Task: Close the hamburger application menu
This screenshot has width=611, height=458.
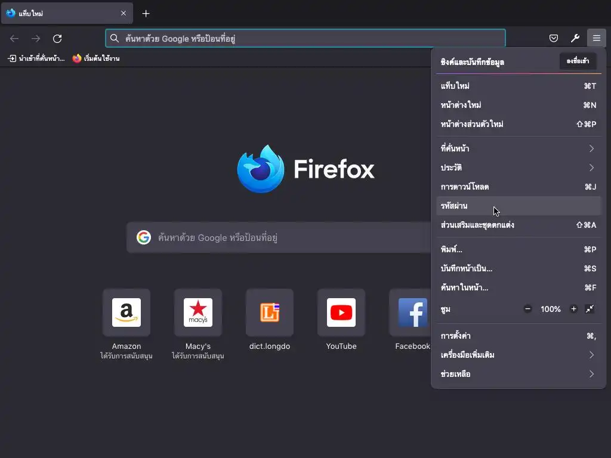Action: (597, 38)
